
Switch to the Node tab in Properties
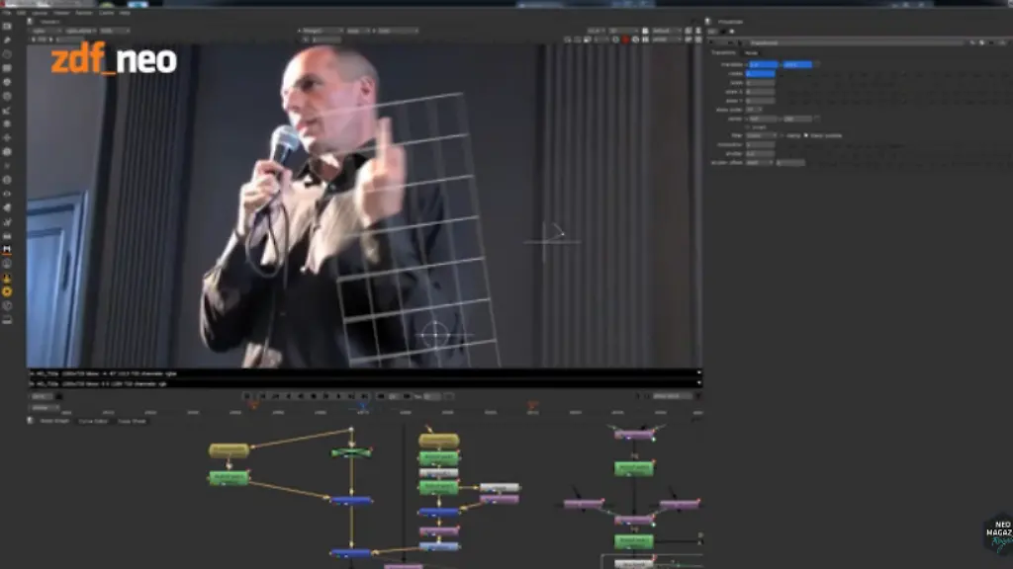(752, 52)
